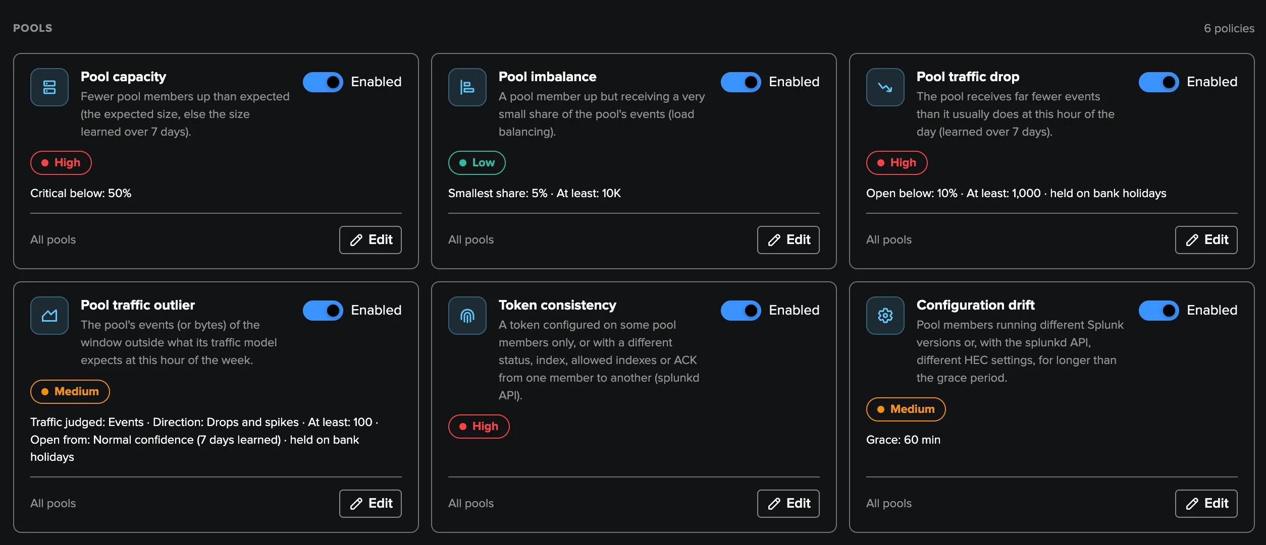Image resolution: width=1266 pixels, height=545 pixels.
Task: Click the Token consistency fingerprint icon
Action: click(x=467, y=316)
